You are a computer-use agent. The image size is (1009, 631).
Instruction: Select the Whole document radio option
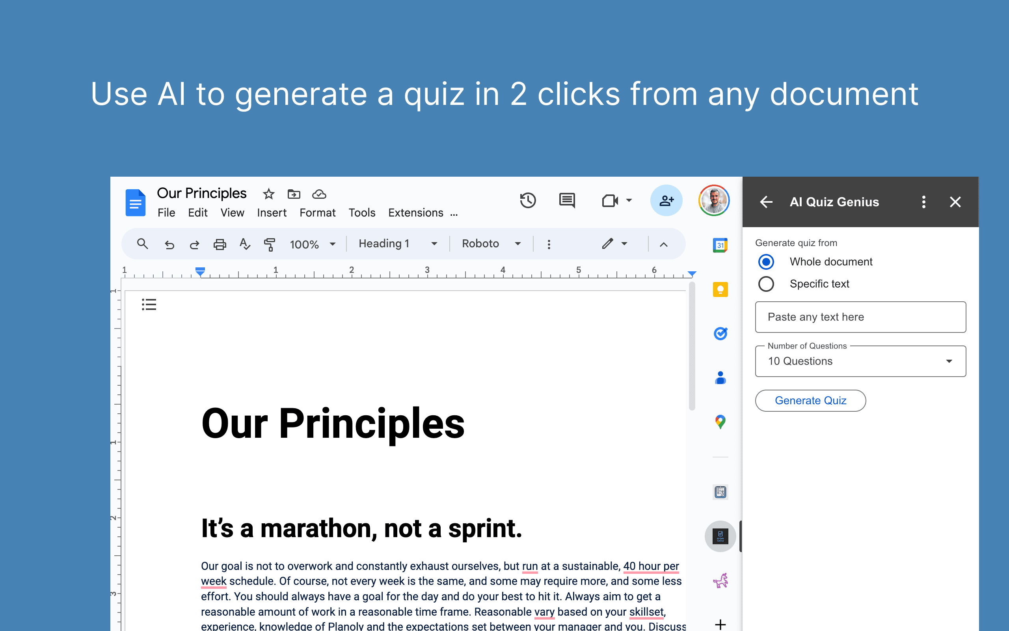point(766,261)
